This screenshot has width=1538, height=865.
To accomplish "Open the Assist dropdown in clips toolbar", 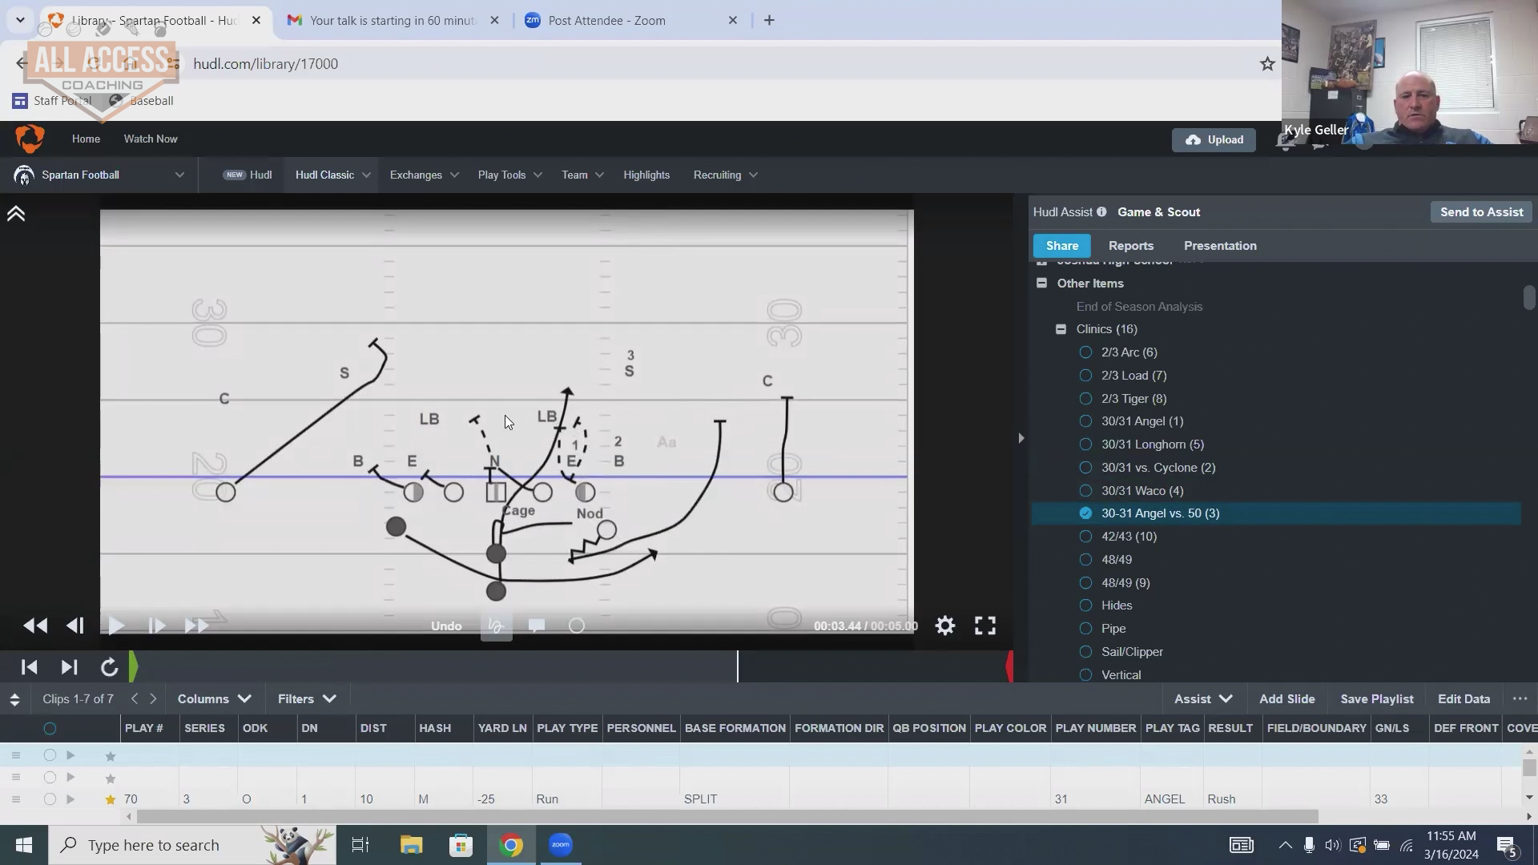I will [x=1202, y=699].
